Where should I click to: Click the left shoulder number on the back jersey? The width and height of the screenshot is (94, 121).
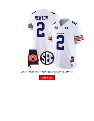pos(34,13)
